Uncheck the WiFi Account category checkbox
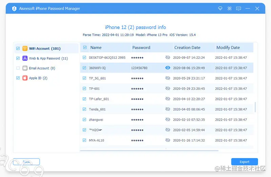 click(18, 48)
